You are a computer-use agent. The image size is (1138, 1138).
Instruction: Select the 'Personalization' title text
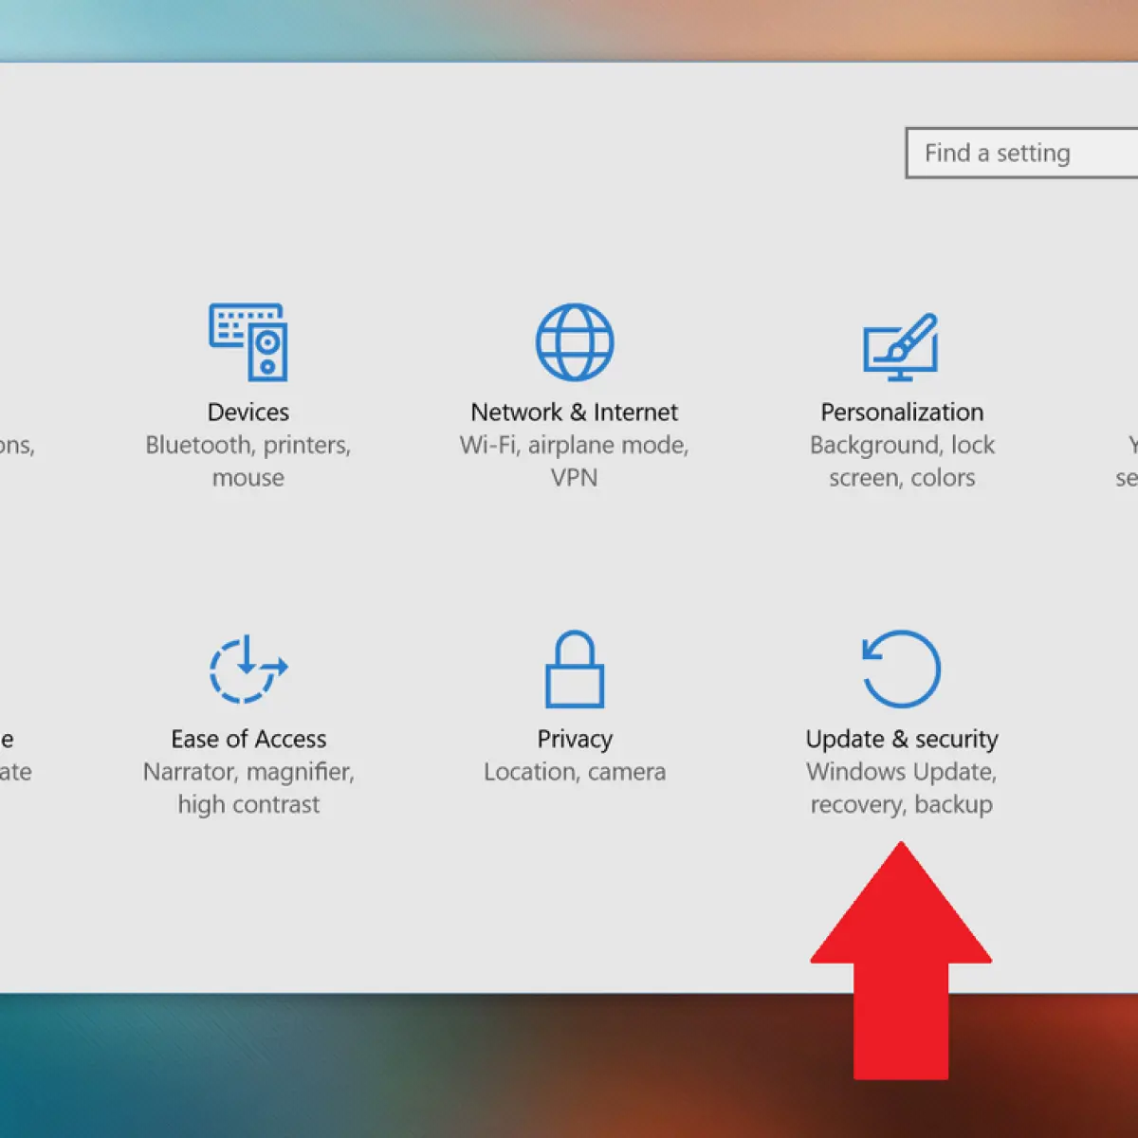click(902, 413)
